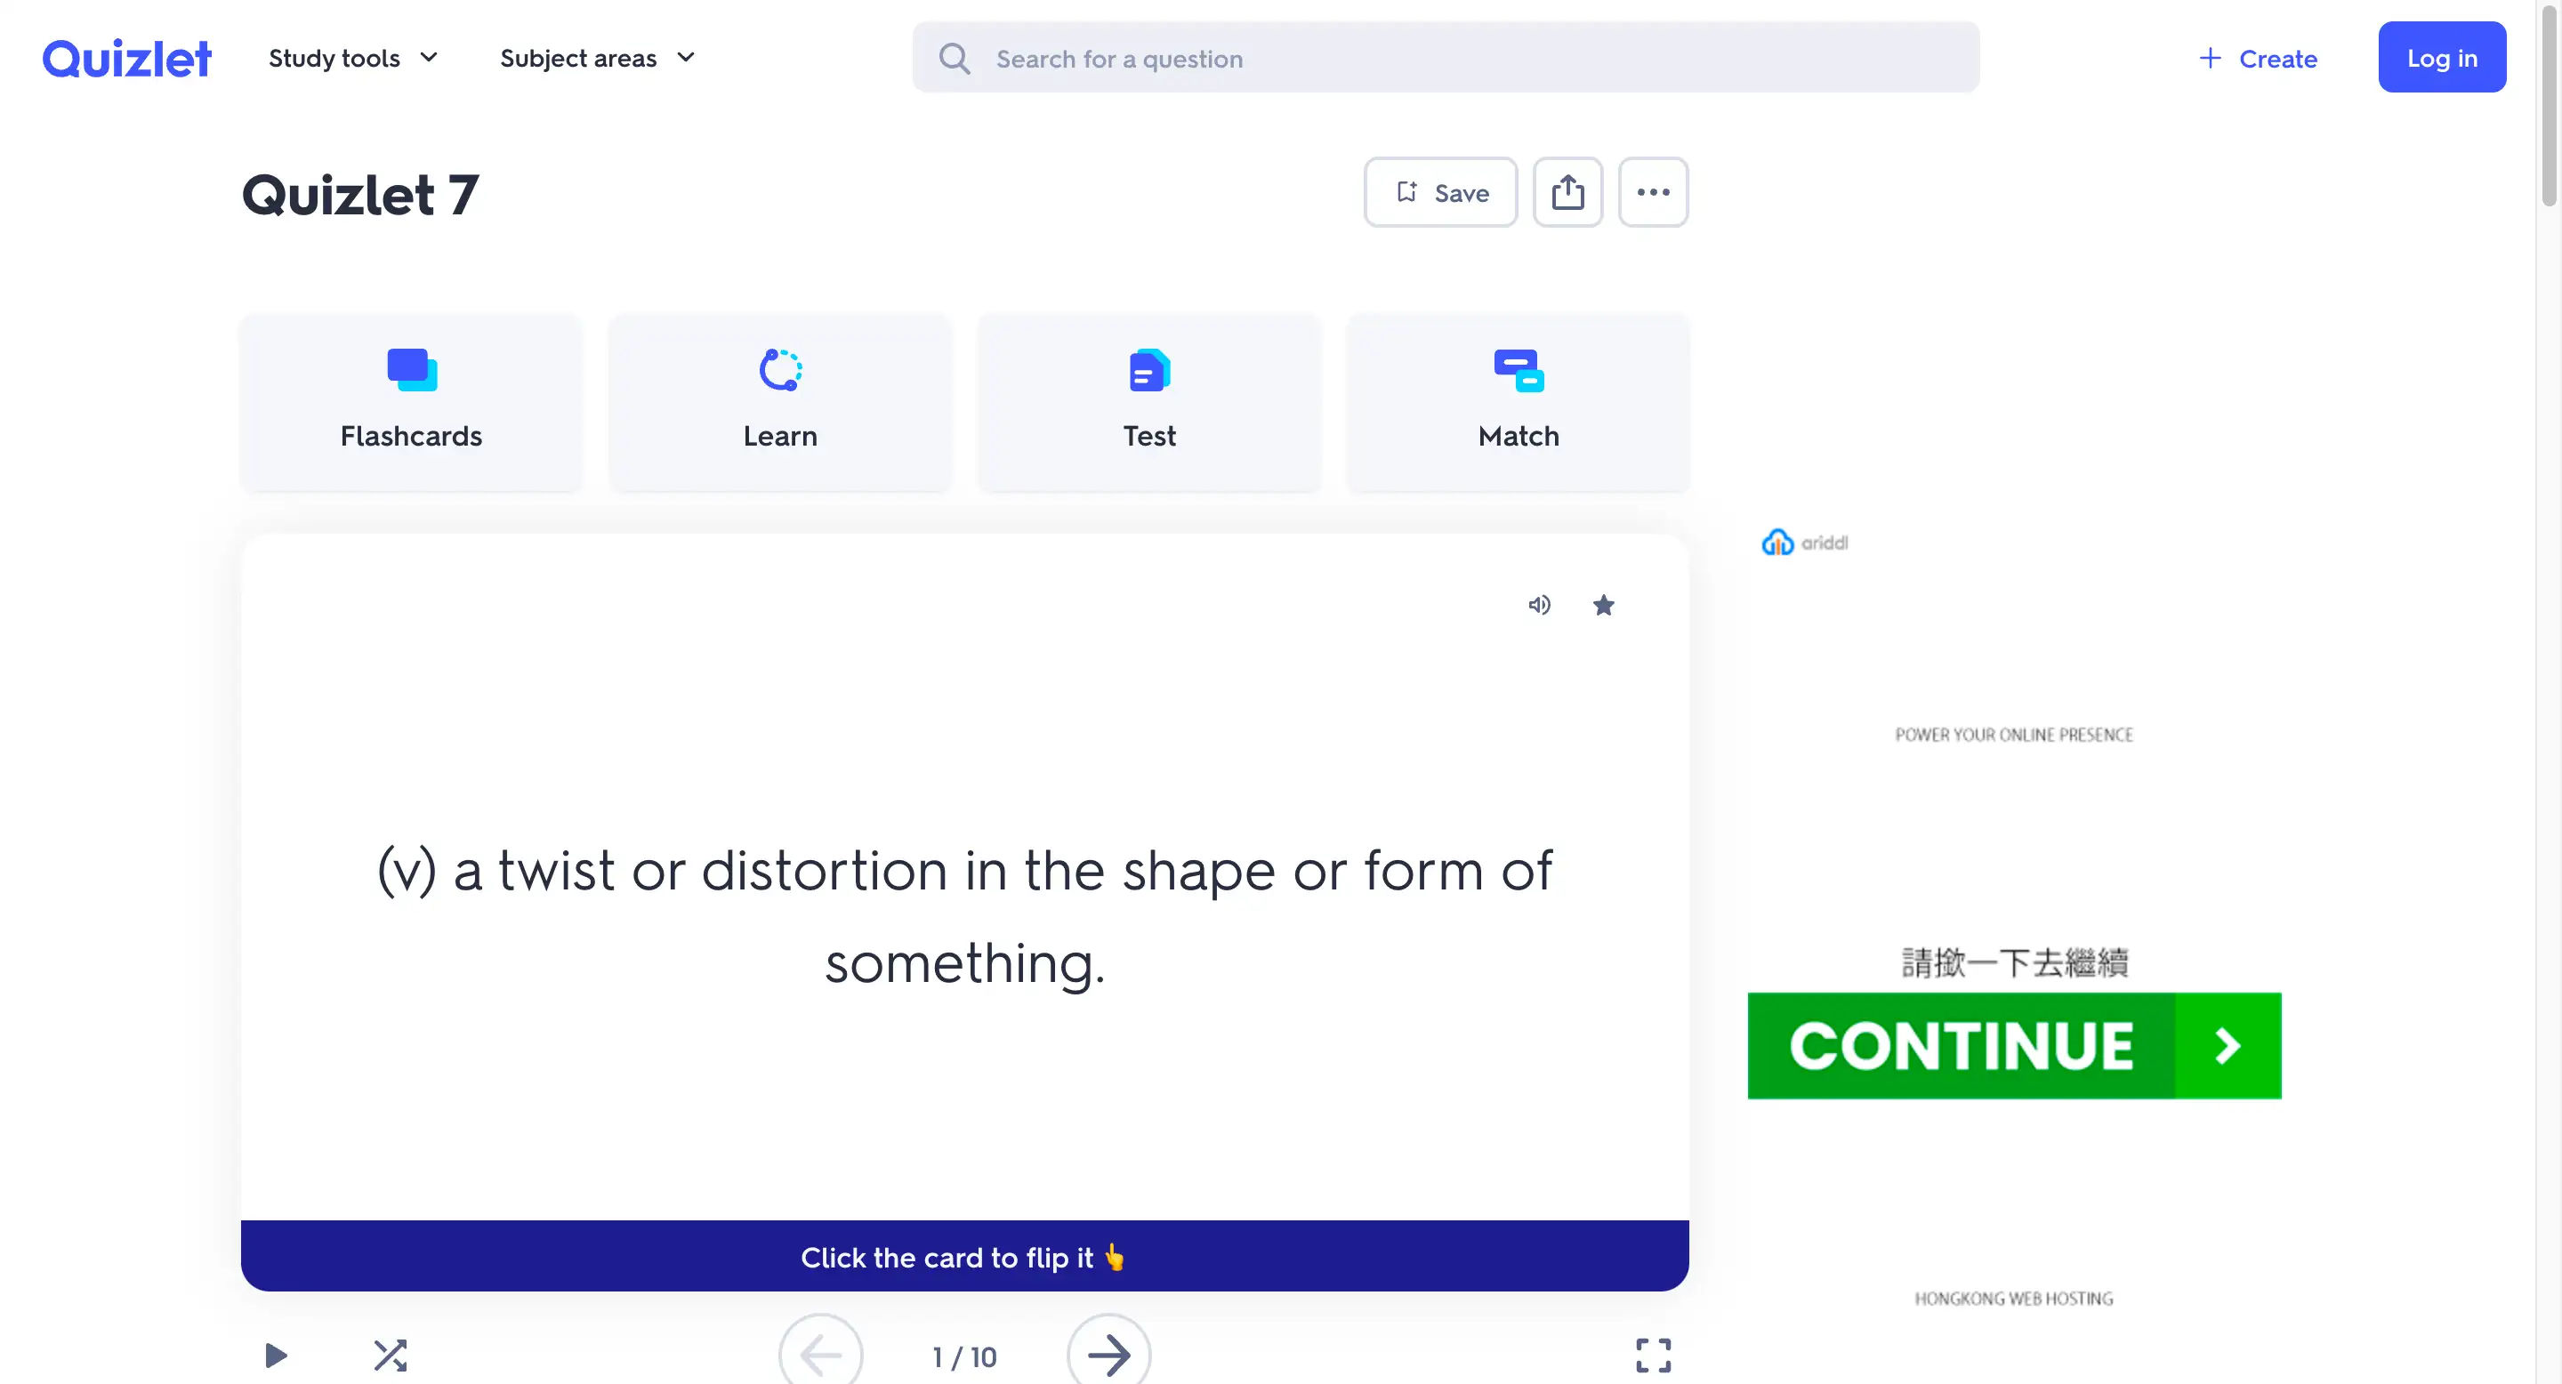Click the shuffle/randomize cards icon

click(x=391, y=1355)
